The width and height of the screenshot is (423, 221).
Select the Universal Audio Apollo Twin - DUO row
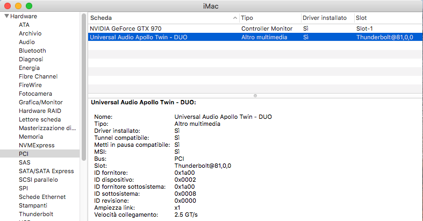(x=255, y=37)
